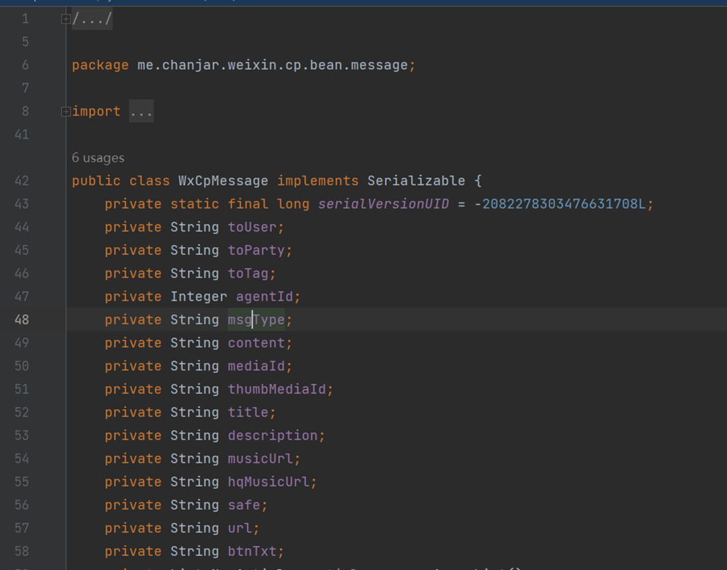Image resolution: width=727 pixels, height=570 pixels.
Task: Click the toUser field name
Action: pyautogui.click(x=252, y=228)
